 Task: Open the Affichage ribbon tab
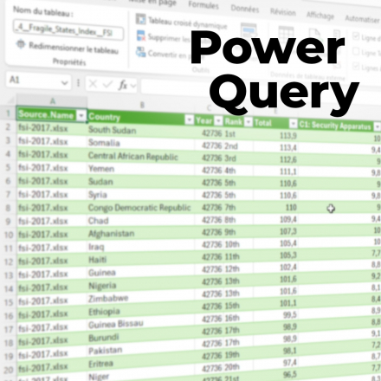[320, 15]
